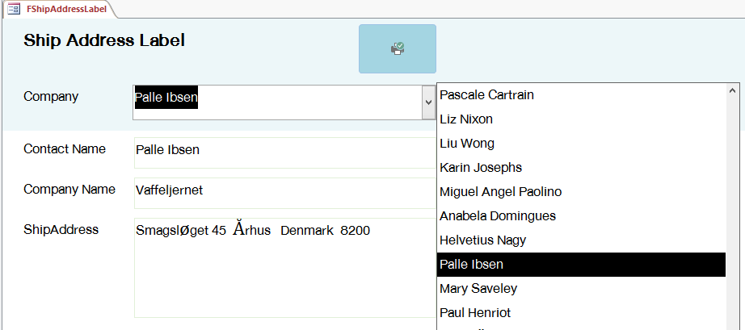Expand the Company combo box arrow
The width and height of the screenshot is (745, 330).
coord(427,102)
